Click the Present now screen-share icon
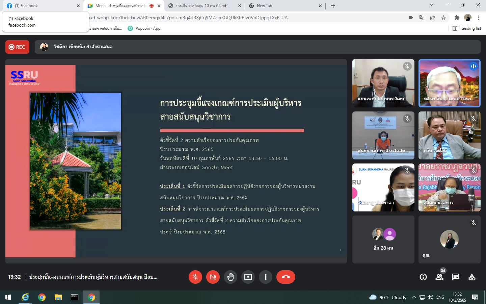 (248, 277)
